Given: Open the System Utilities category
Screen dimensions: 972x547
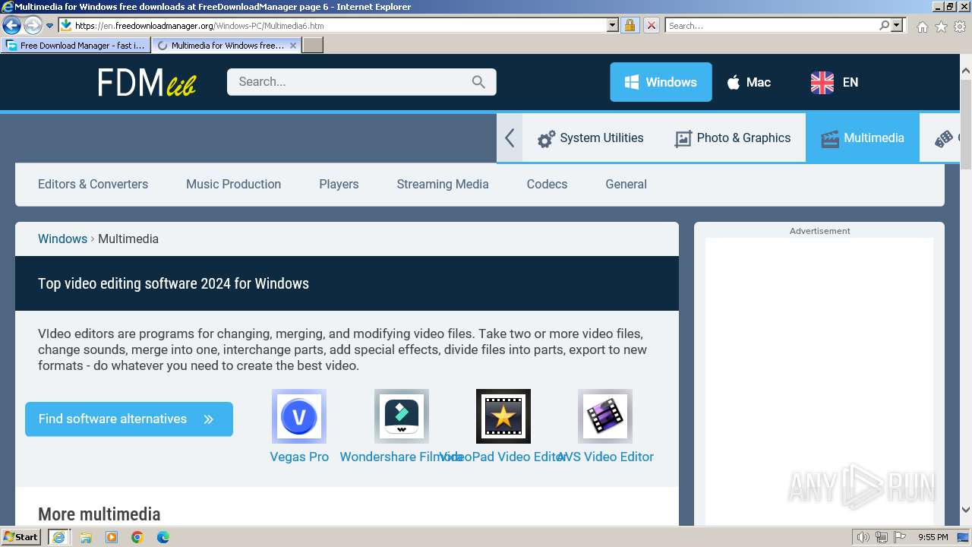Looking at the screenshot, I should [591, 138].
